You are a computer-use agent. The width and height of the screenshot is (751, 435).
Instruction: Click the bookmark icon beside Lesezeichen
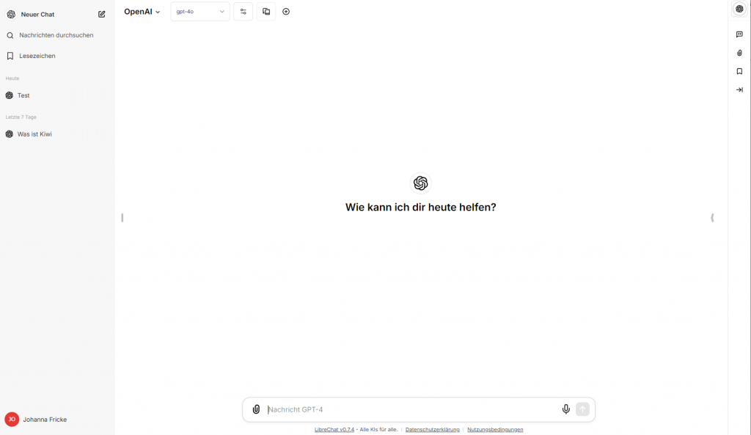(x=10, y=56)
